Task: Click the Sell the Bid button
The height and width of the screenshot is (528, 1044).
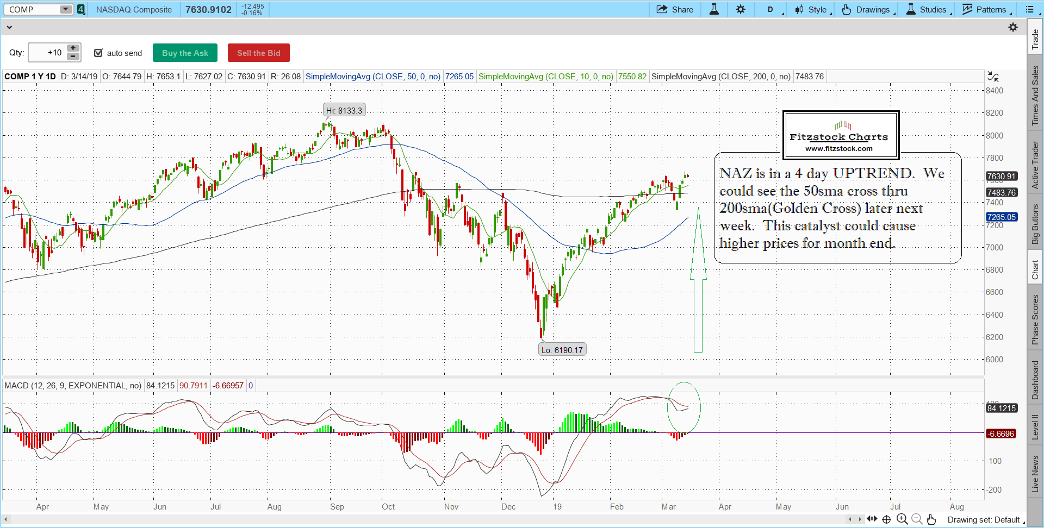Action: (258, 53)
